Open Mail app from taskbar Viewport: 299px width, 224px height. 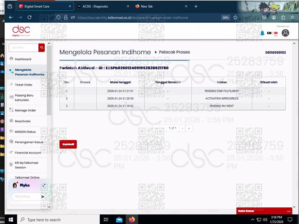click(119, 219)
